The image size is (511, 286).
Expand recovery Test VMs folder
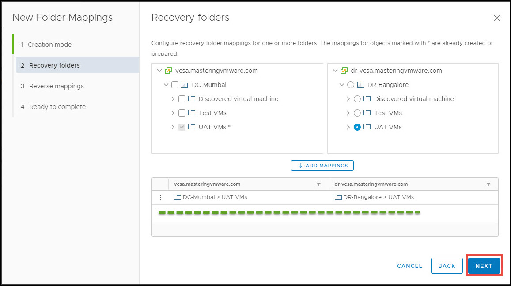coord(348,113)
